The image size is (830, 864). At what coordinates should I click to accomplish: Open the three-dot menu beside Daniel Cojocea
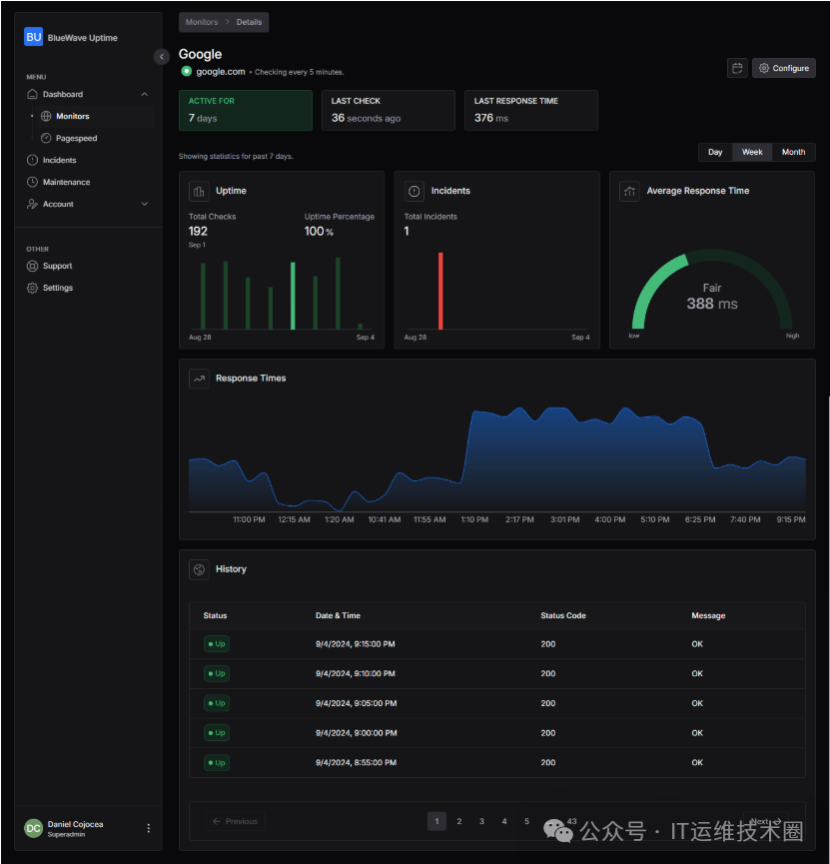(148, 828)
